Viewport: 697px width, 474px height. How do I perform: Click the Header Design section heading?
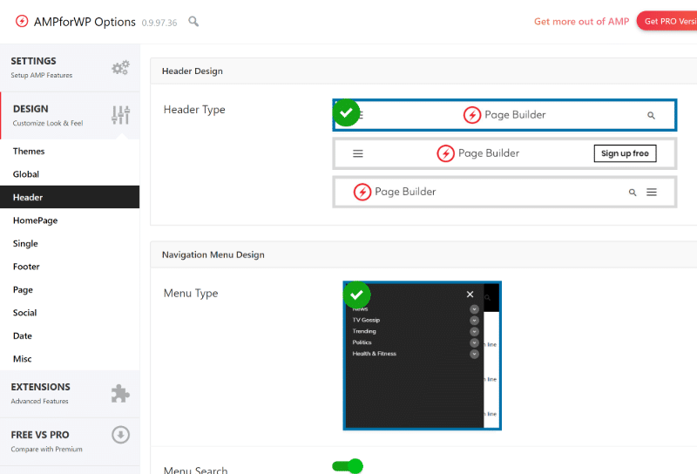click(192, 71)
